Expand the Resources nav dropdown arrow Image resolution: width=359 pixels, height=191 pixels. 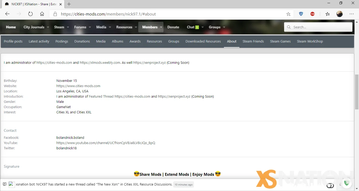click(x=136, y=27)
